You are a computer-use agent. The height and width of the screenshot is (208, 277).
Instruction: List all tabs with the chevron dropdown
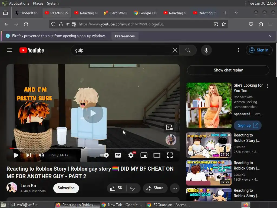[236, 13]
